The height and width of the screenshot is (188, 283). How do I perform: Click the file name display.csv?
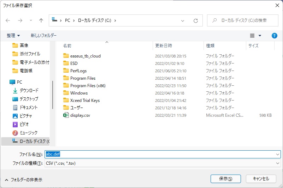(x=80, y=115)
